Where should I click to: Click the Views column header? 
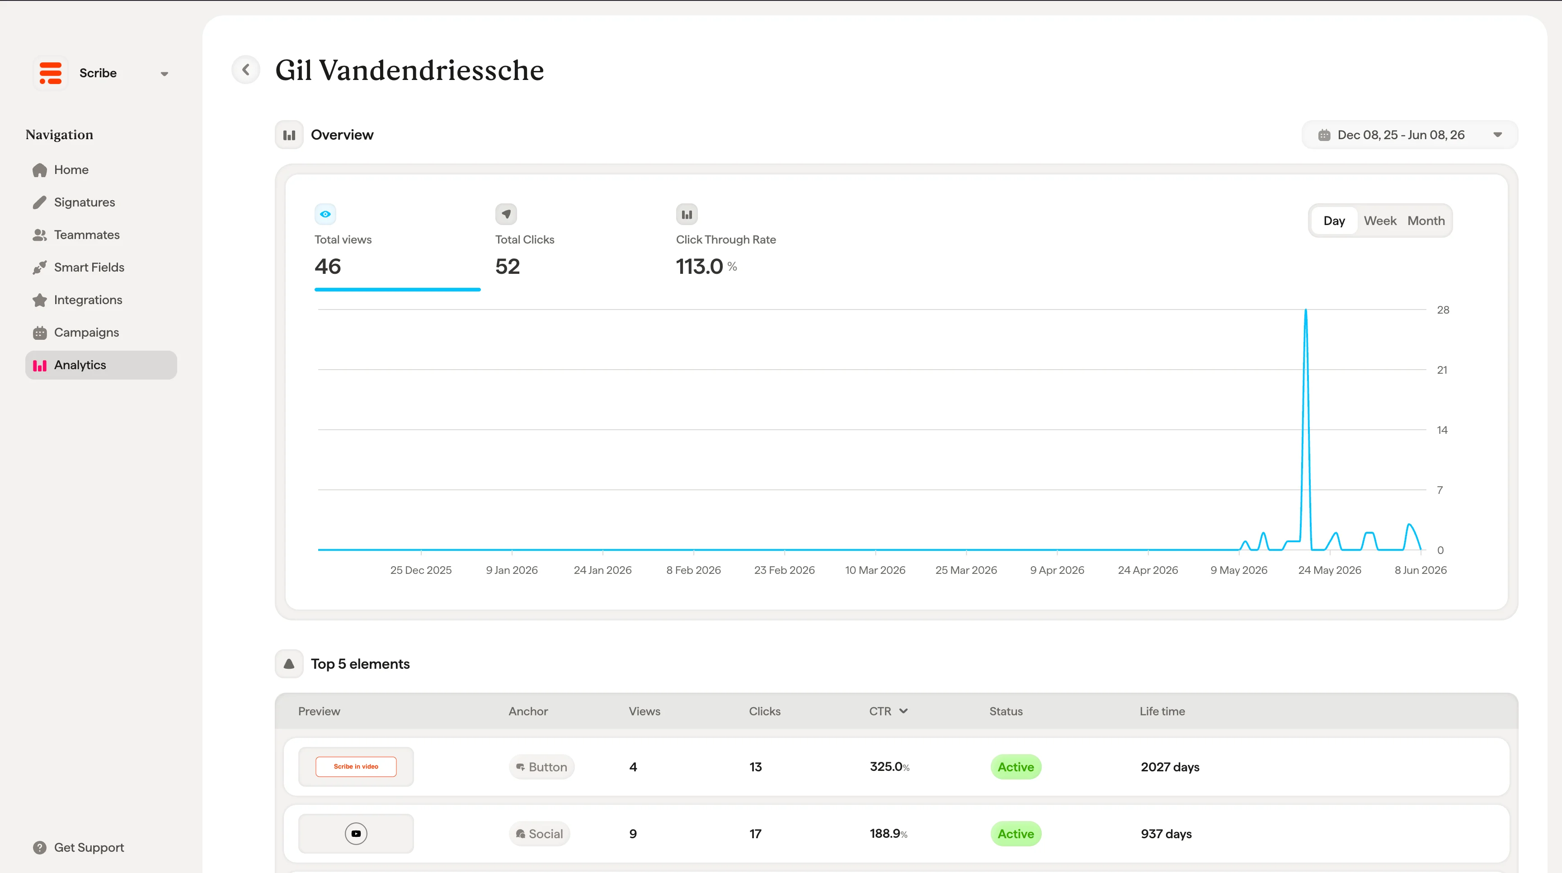(x=644, y=711)
